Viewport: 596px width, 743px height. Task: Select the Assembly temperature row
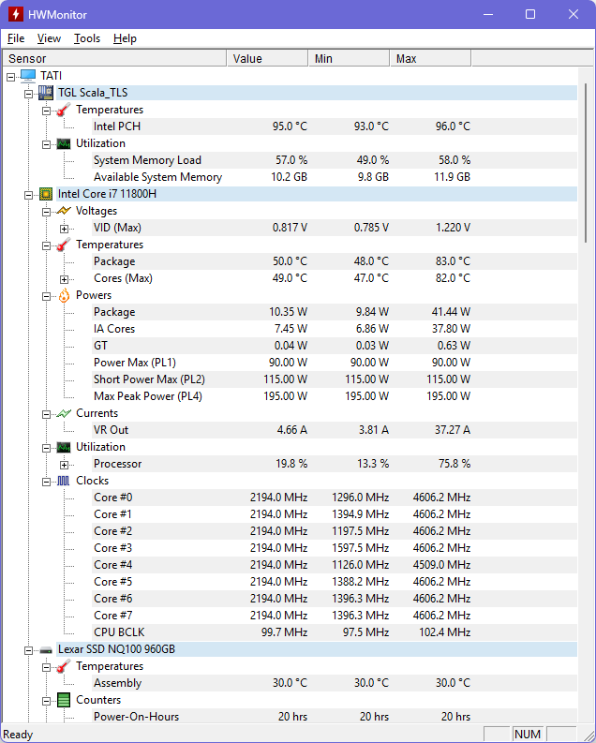[x=335, y=683]
